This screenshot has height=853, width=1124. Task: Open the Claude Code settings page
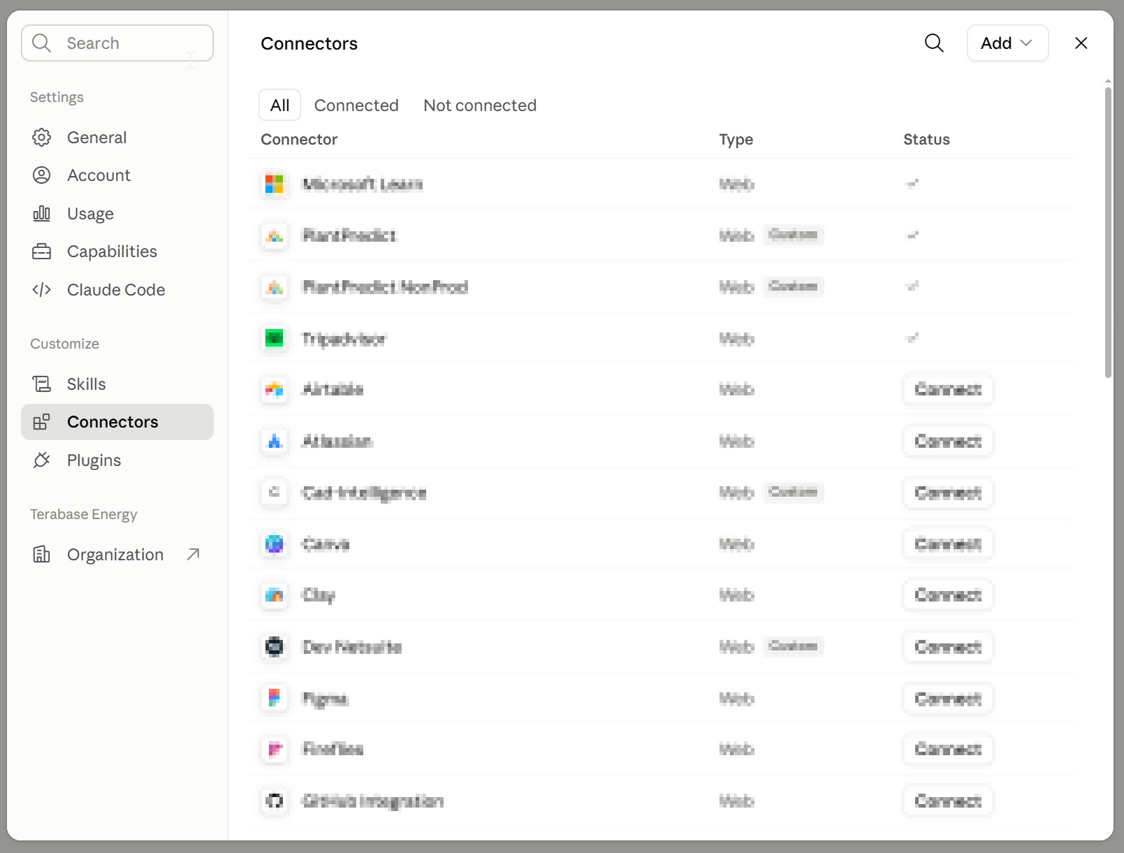tap(117, 290)
